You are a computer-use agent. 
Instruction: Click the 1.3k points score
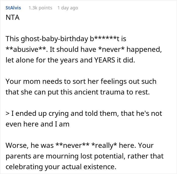point(40,8)
